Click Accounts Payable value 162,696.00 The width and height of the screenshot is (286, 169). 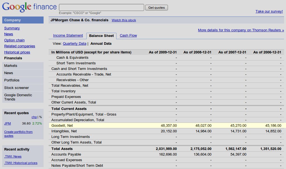coord(168,154)
